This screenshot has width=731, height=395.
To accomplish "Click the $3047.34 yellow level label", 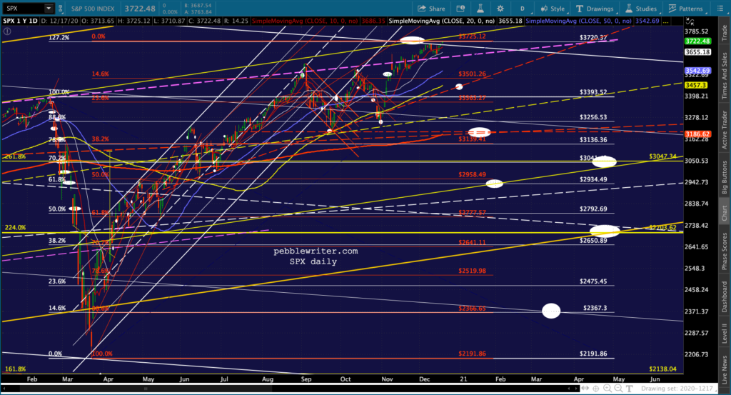I will [662, 156].
